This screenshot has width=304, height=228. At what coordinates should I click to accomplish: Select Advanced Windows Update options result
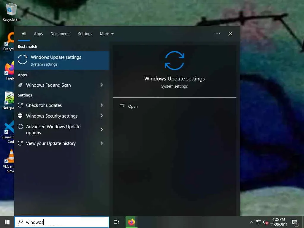62,129
